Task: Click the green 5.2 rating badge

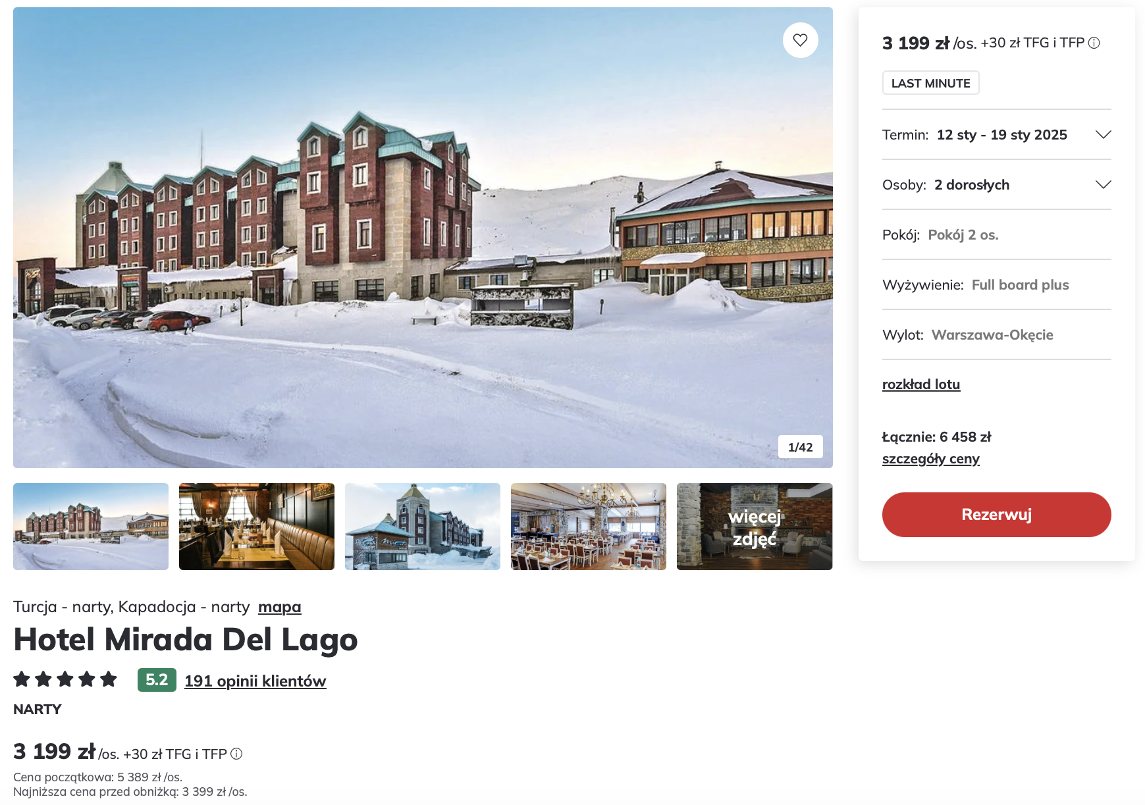Action: tap(157, 680)
